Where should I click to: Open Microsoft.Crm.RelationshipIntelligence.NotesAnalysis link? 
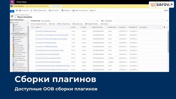pyautogui.click(x=51, y=39)
